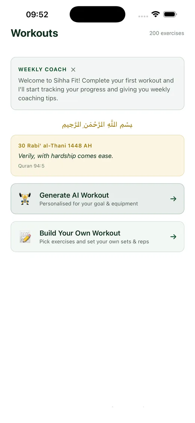Tap the Quran 94:5 reference
This screenshot has height=423, width=195.
point(31,166)
